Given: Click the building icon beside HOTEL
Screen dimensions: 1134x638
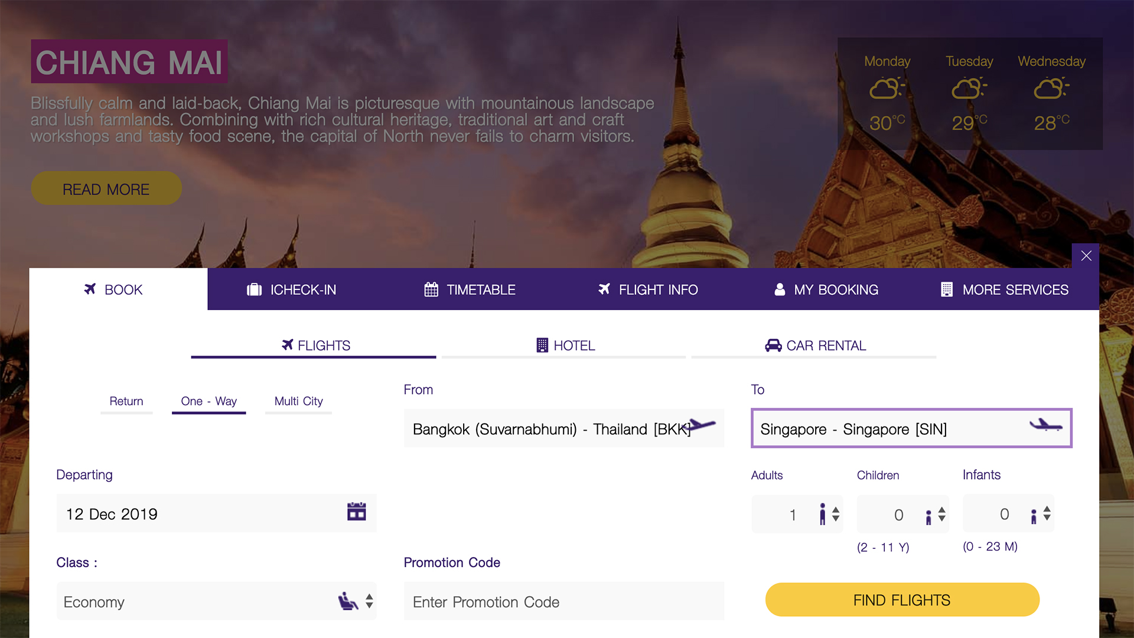Looking at the screenshot, I should [x=542, y=345].
